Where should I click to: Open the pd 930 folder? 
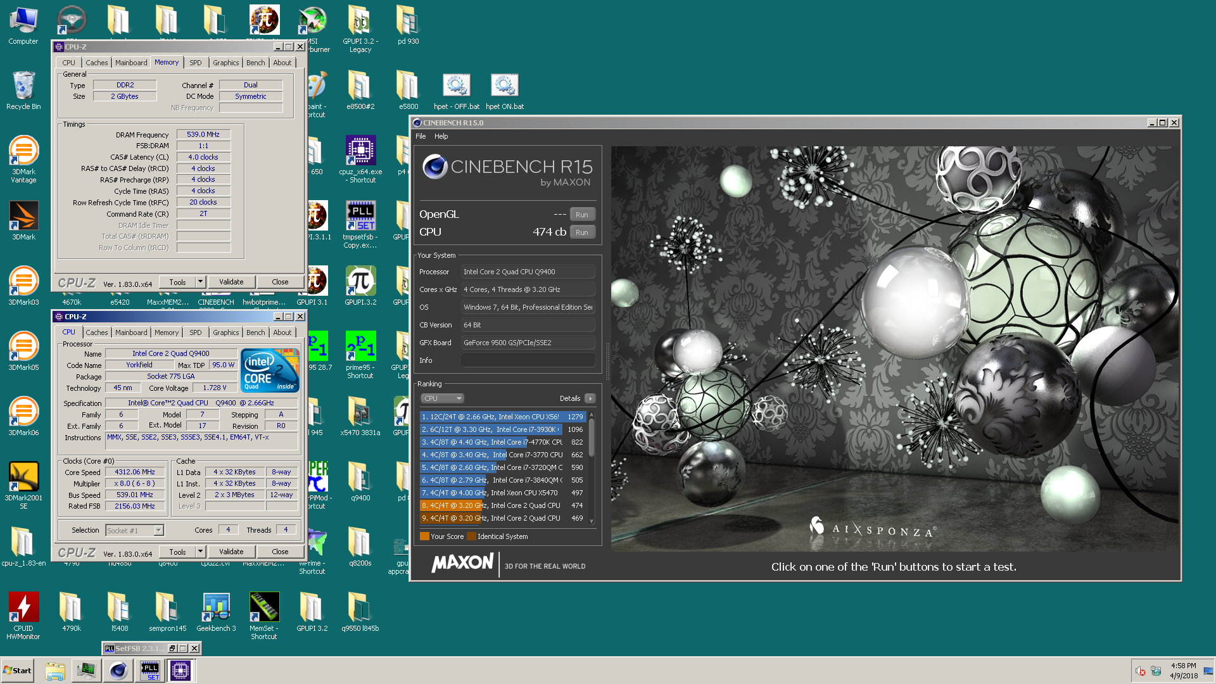[x=408, y=25]
